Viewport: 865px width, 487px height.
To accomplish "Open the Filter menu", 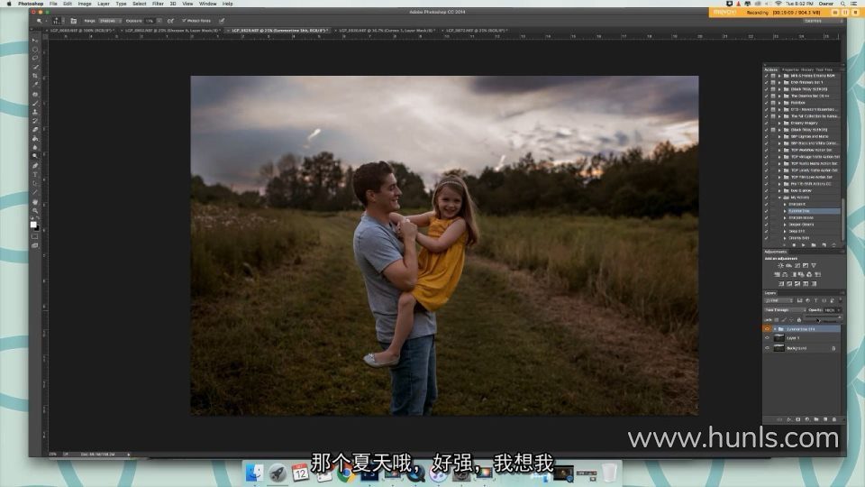I will [158, 4].
